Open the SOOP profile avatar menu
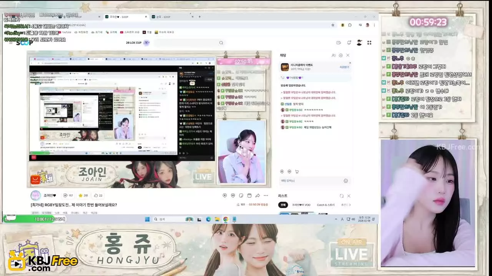This screenshot has width=492, height=276. point(359,43)
